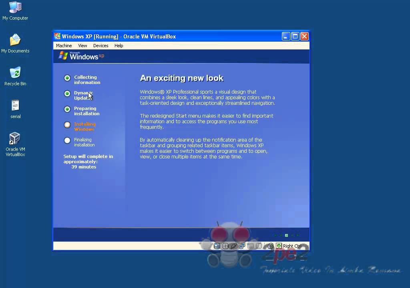Select the Recycle Bin desktop icon
This screenshot has width=410, height=288.
[15, 76]
